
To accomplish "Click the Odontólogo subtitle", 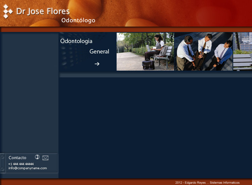I will point(78,21).
